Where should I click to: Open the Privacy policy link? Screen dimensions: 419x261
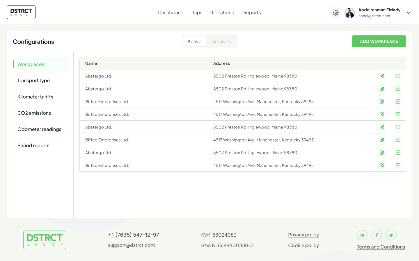click(303, 235)
